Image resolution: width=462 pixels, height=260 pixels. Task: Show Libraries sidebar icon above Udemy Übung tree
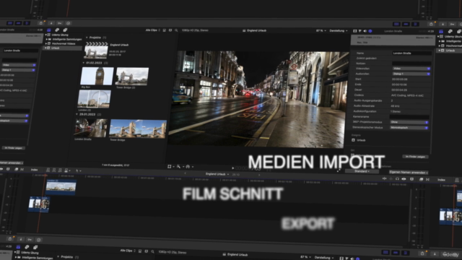coord(49,30)
